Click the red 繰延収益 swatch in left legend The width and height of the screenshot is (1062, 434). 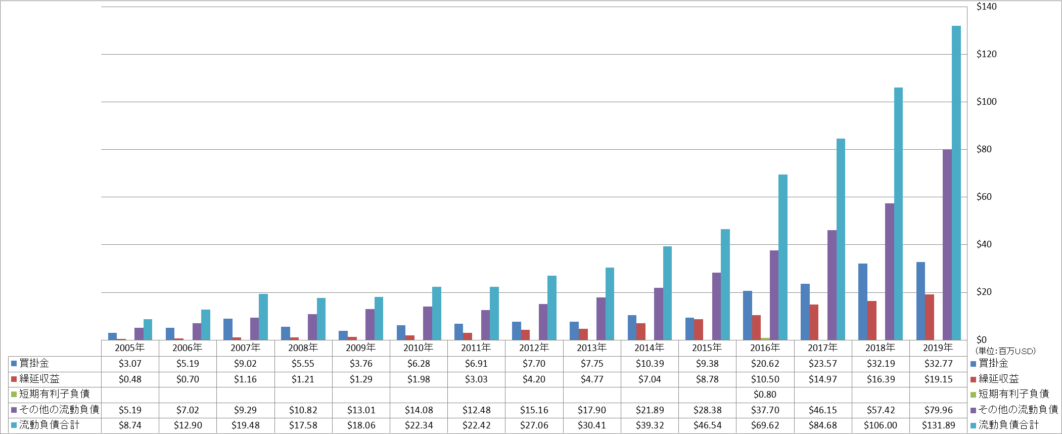pos(14,379)
